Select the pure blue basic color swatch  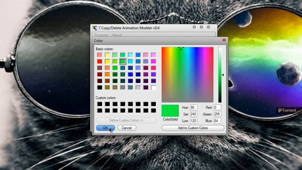pos(130,75)
